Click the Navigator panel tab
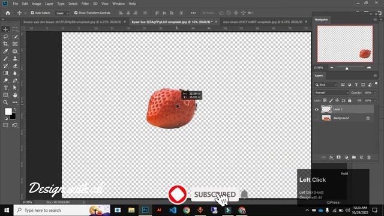This screenshot has width=384, height=216. pyautogui.click(x=322, y=20)
